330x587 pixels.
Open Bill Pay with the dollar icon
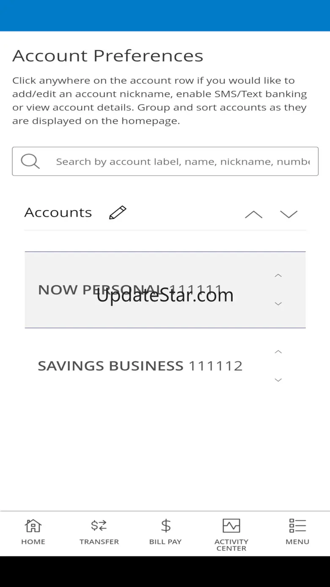tap(165, 526)
